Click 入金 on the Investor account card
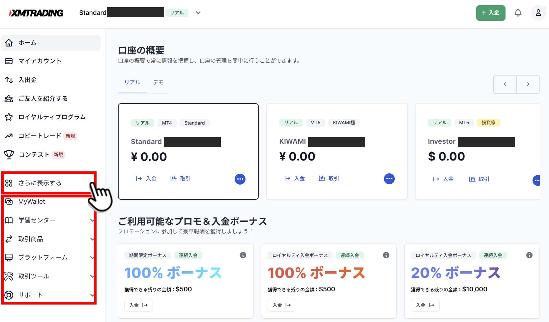Screen dimensions: 549x322 pos(443,179)
